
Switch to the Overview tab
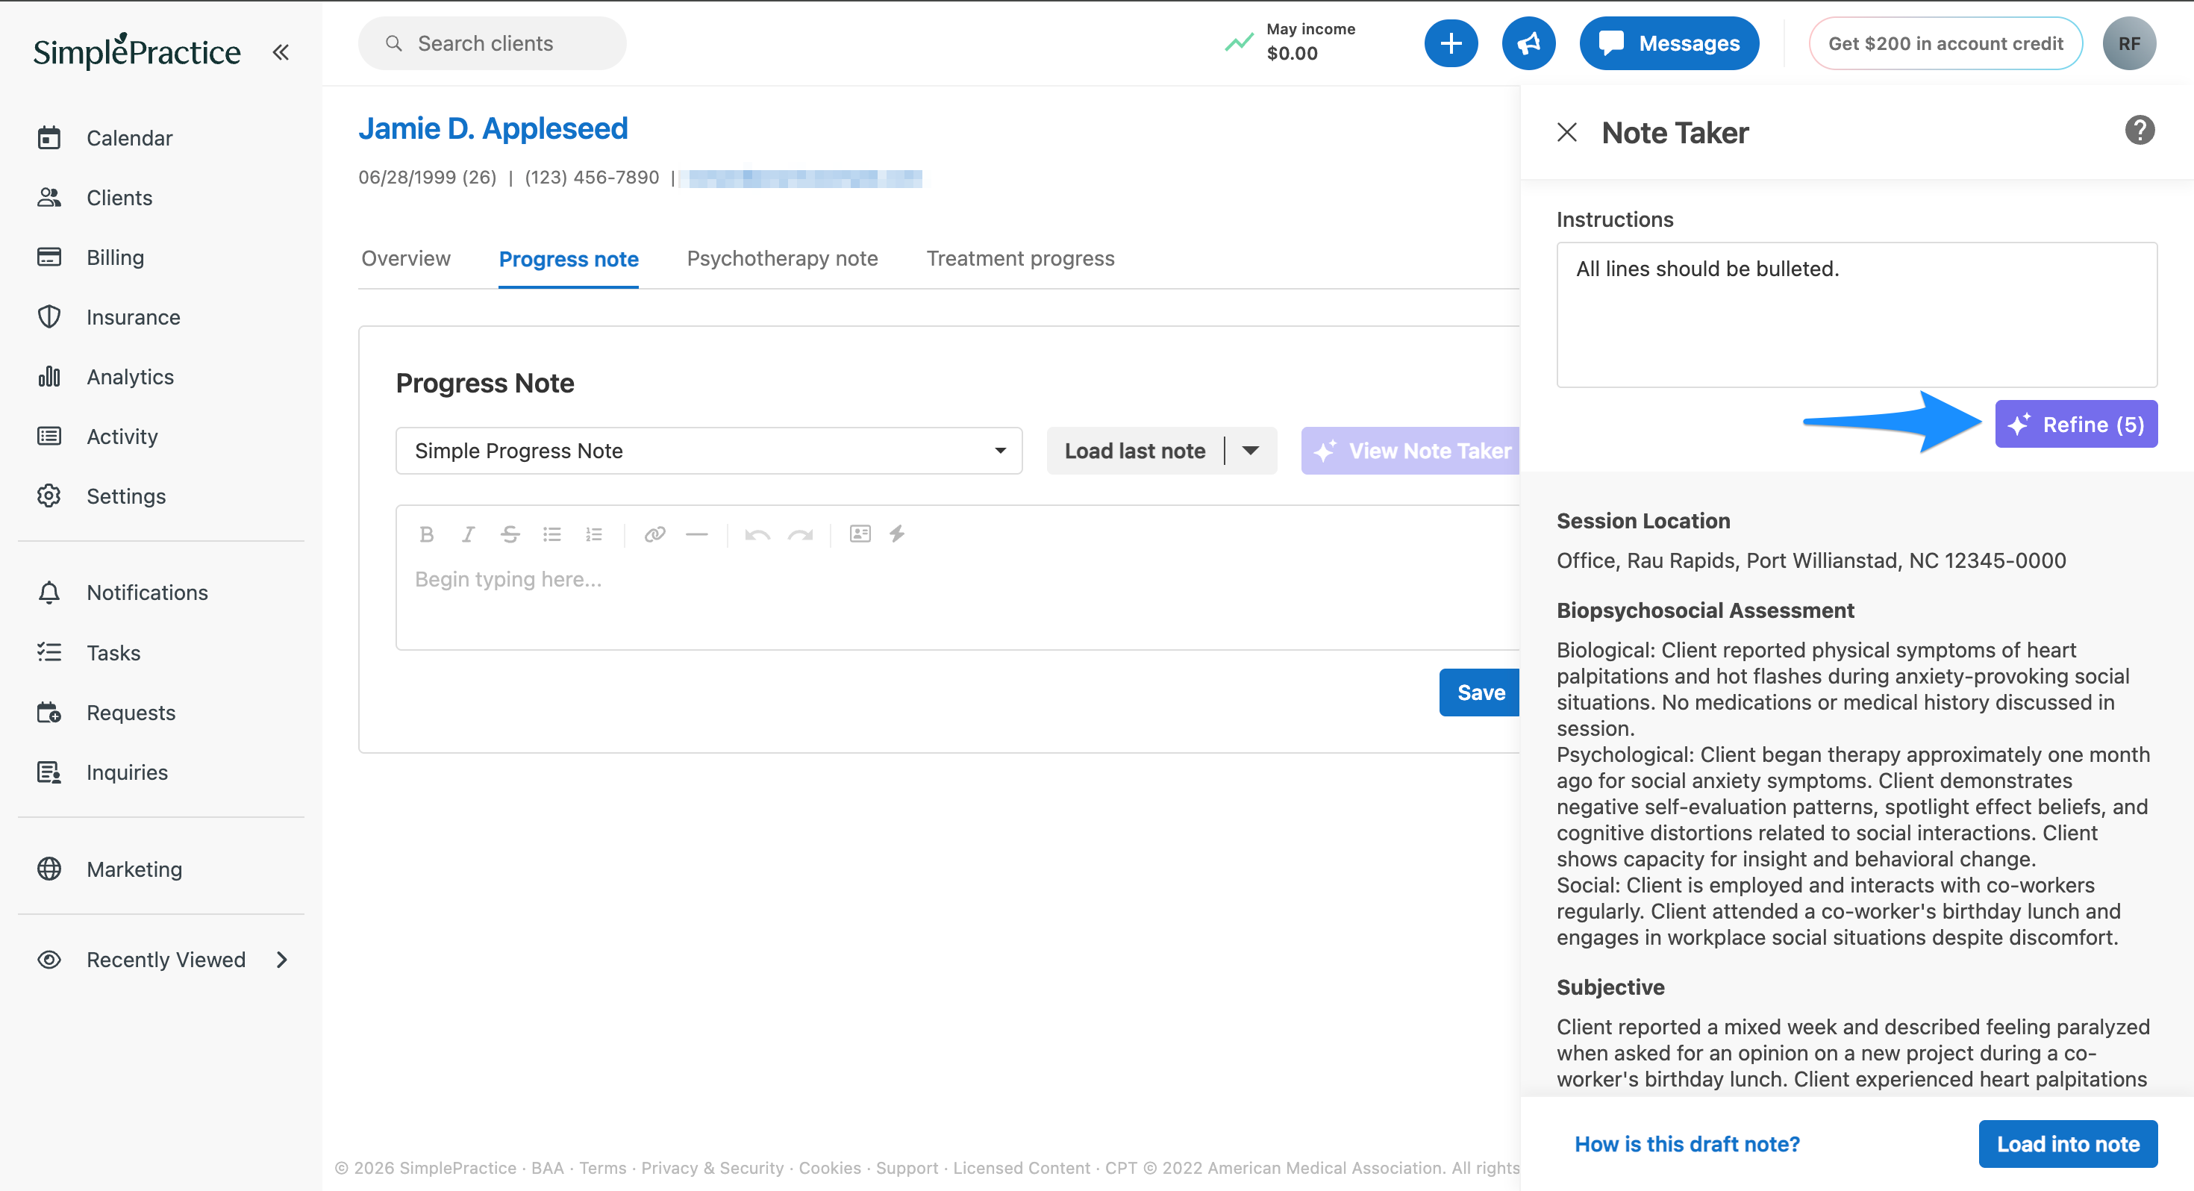click(405, 258)
